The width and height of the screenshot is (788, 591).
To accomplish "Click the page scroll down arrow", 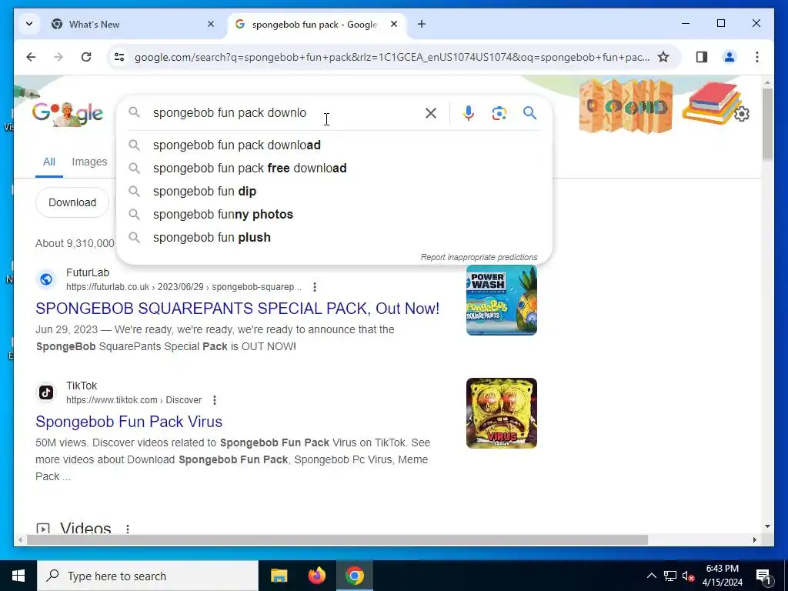I will tap(767, 526).
